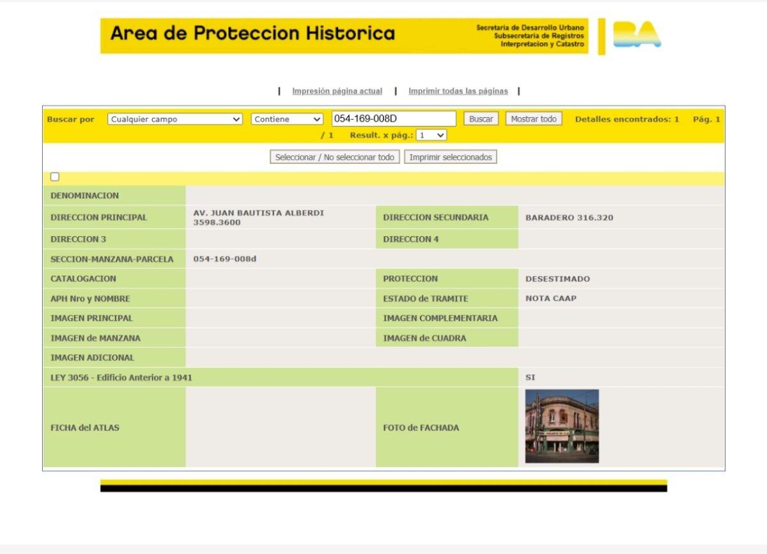Click the 'IMAGEN de CUADRA' label
The width and height of the screenshot is (767, 554).
coord(424,338)
